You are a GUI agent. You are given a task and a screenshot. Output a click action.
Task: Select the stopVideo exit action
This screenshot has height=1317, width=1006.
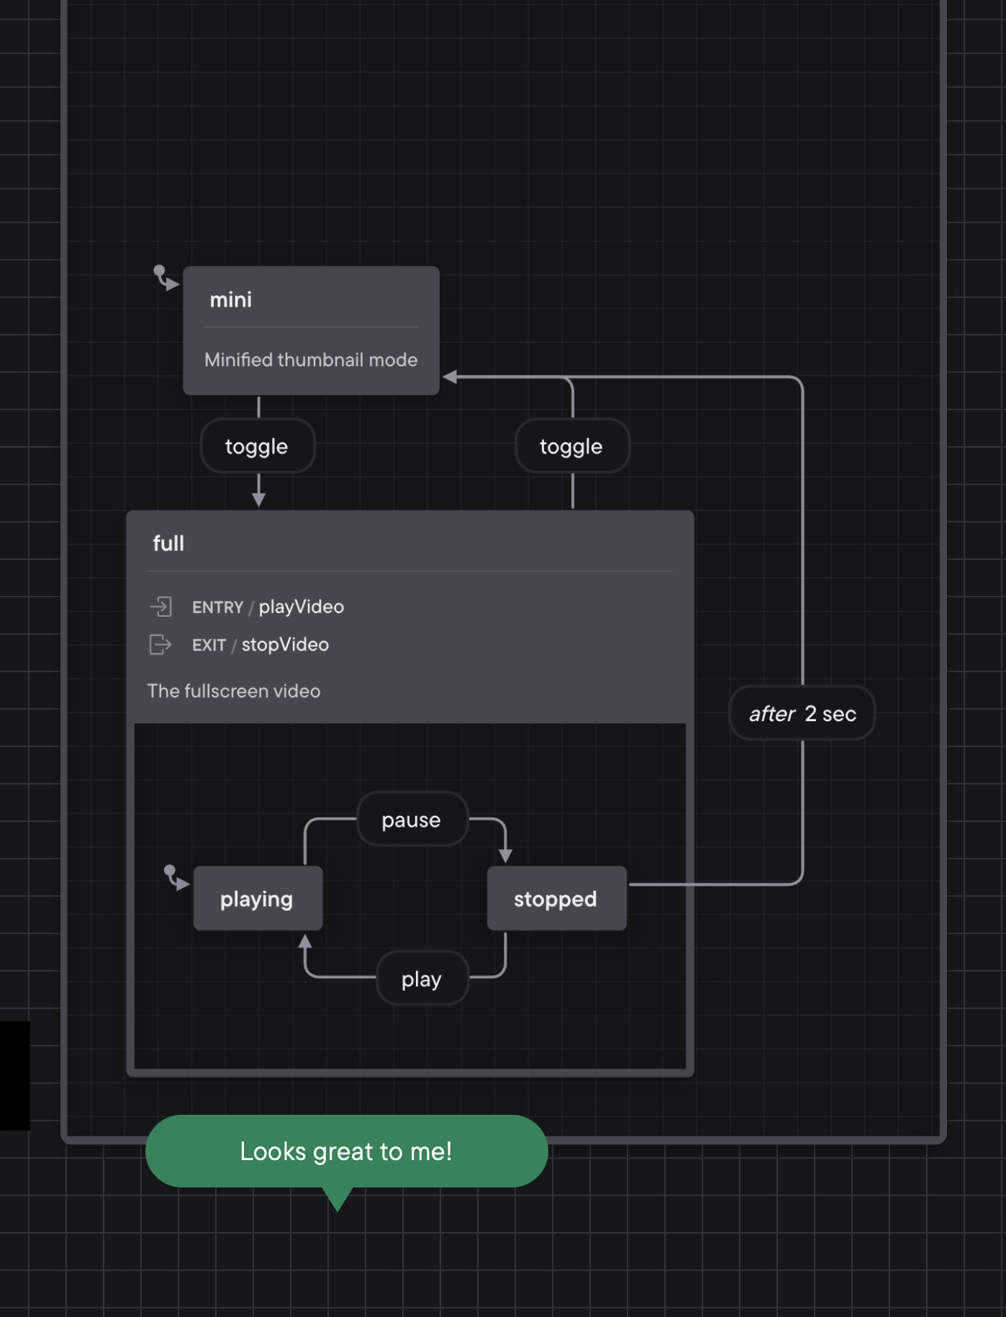tap(285, 645)
